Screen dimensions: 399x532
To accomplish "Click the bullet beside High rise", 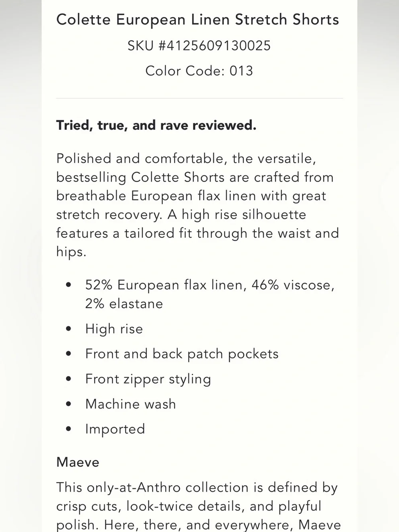I will click(x=69, y=329).
